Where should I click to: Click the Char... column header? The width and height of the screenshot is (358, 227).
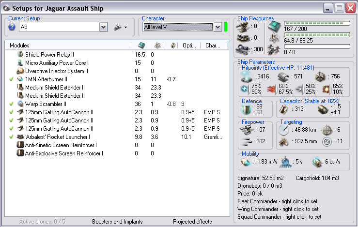point(213,45)
